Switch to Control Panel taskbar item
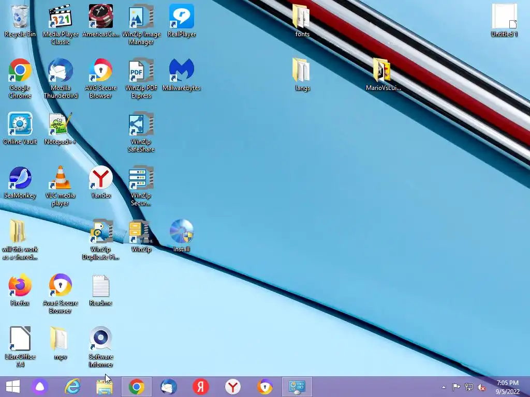Screen dimensions: 530x397 [x=297, y=387]
